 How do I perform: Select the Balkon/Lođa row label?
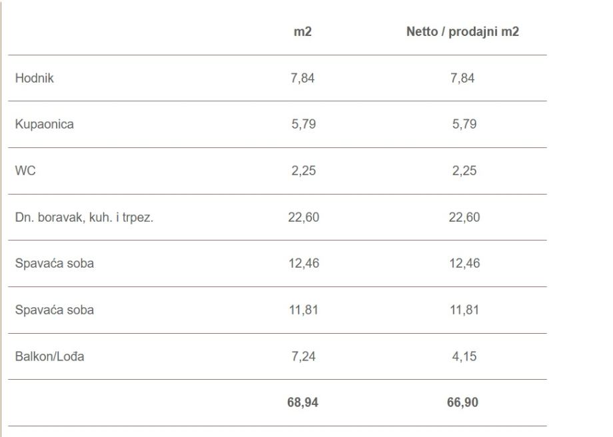point(49,356)
